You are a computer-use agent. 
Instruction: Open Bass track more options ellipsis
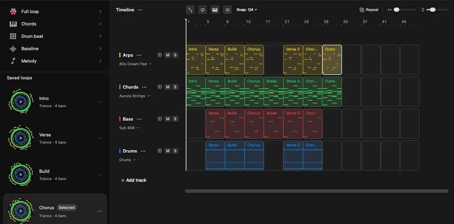139,119
